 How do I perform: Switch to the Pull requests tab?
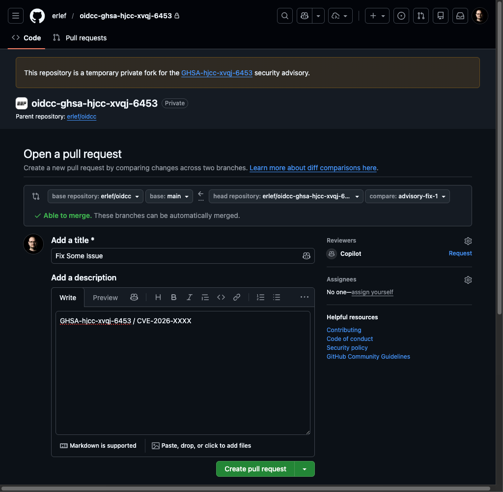point(80,38)
